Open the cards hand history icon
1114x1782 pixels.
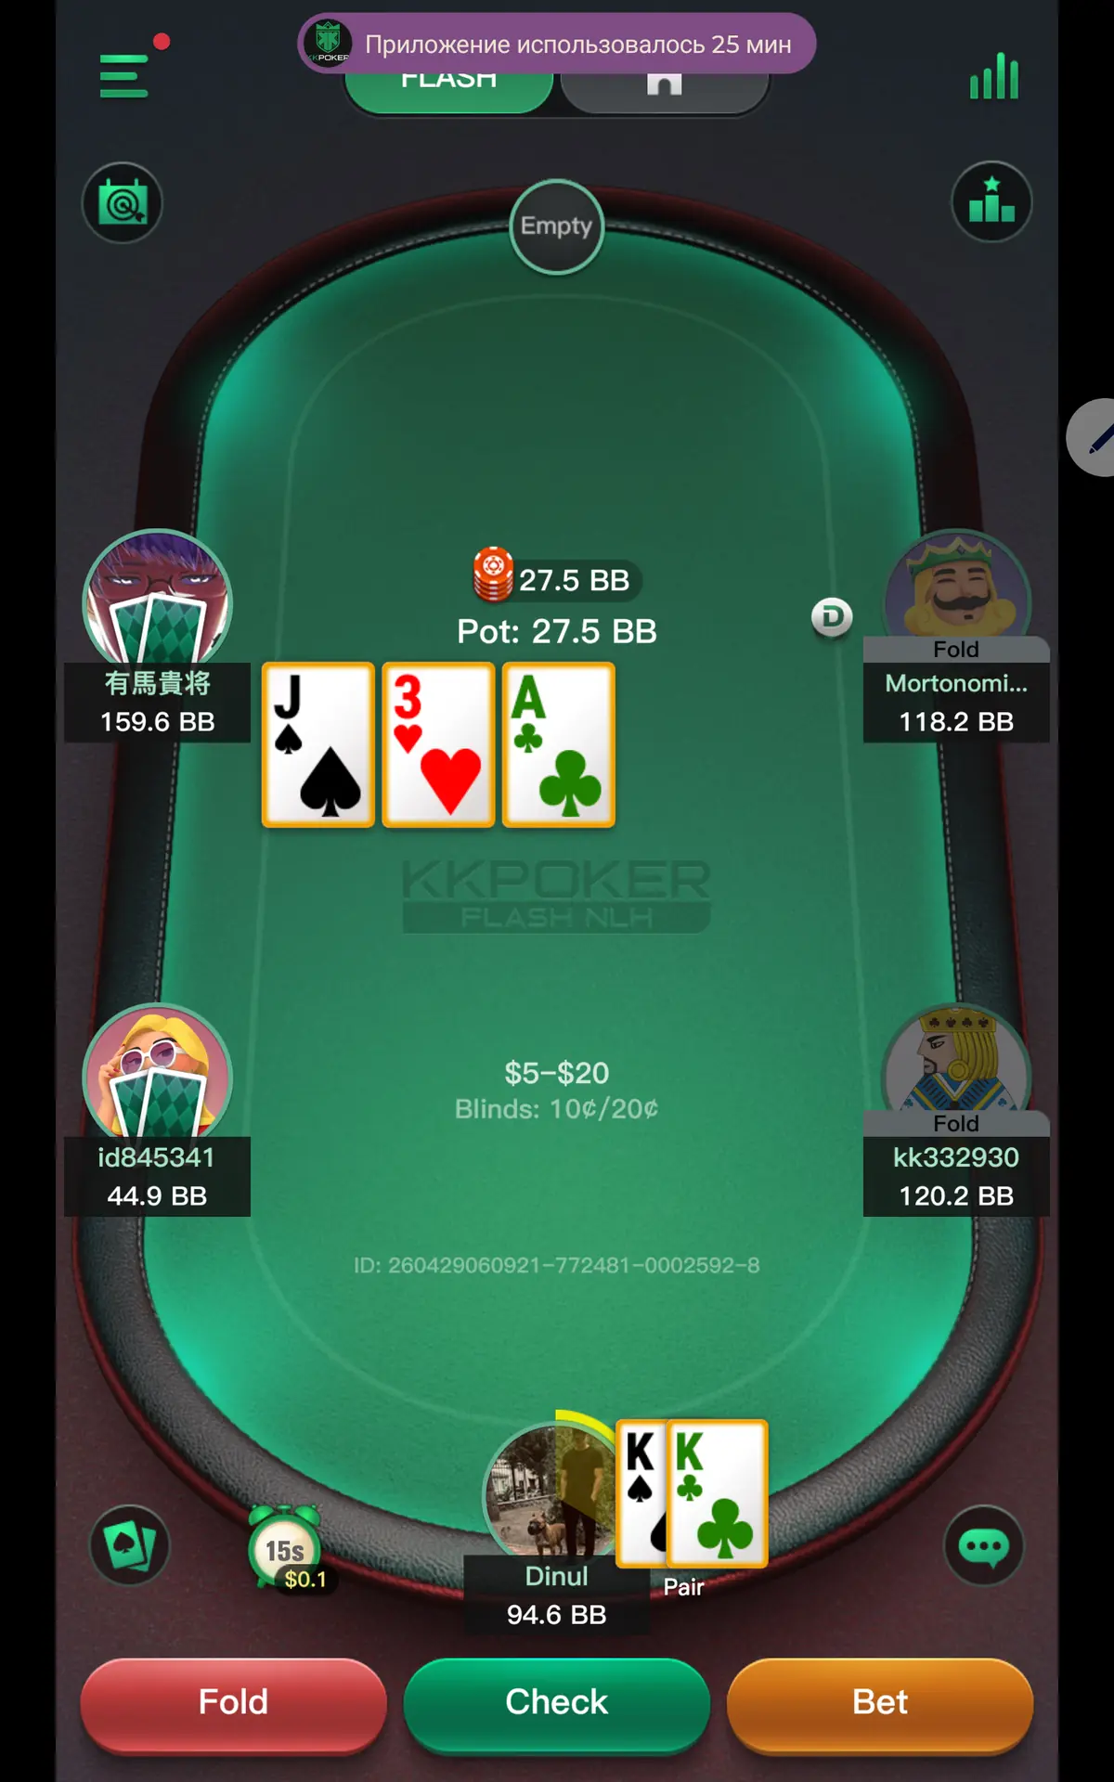pos(130,1545)
